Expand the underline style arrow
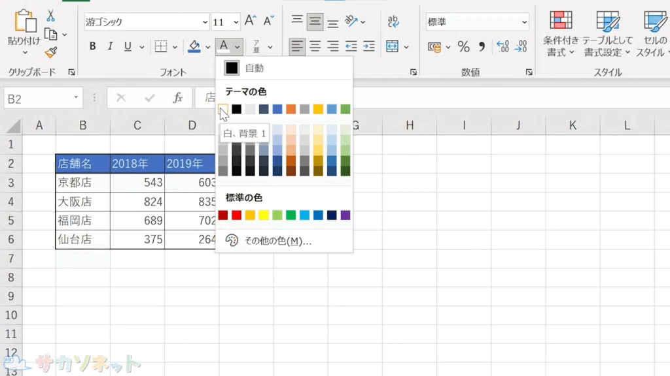Image resolution: width=670 pixels, height=376 pixels. point(142,47)
